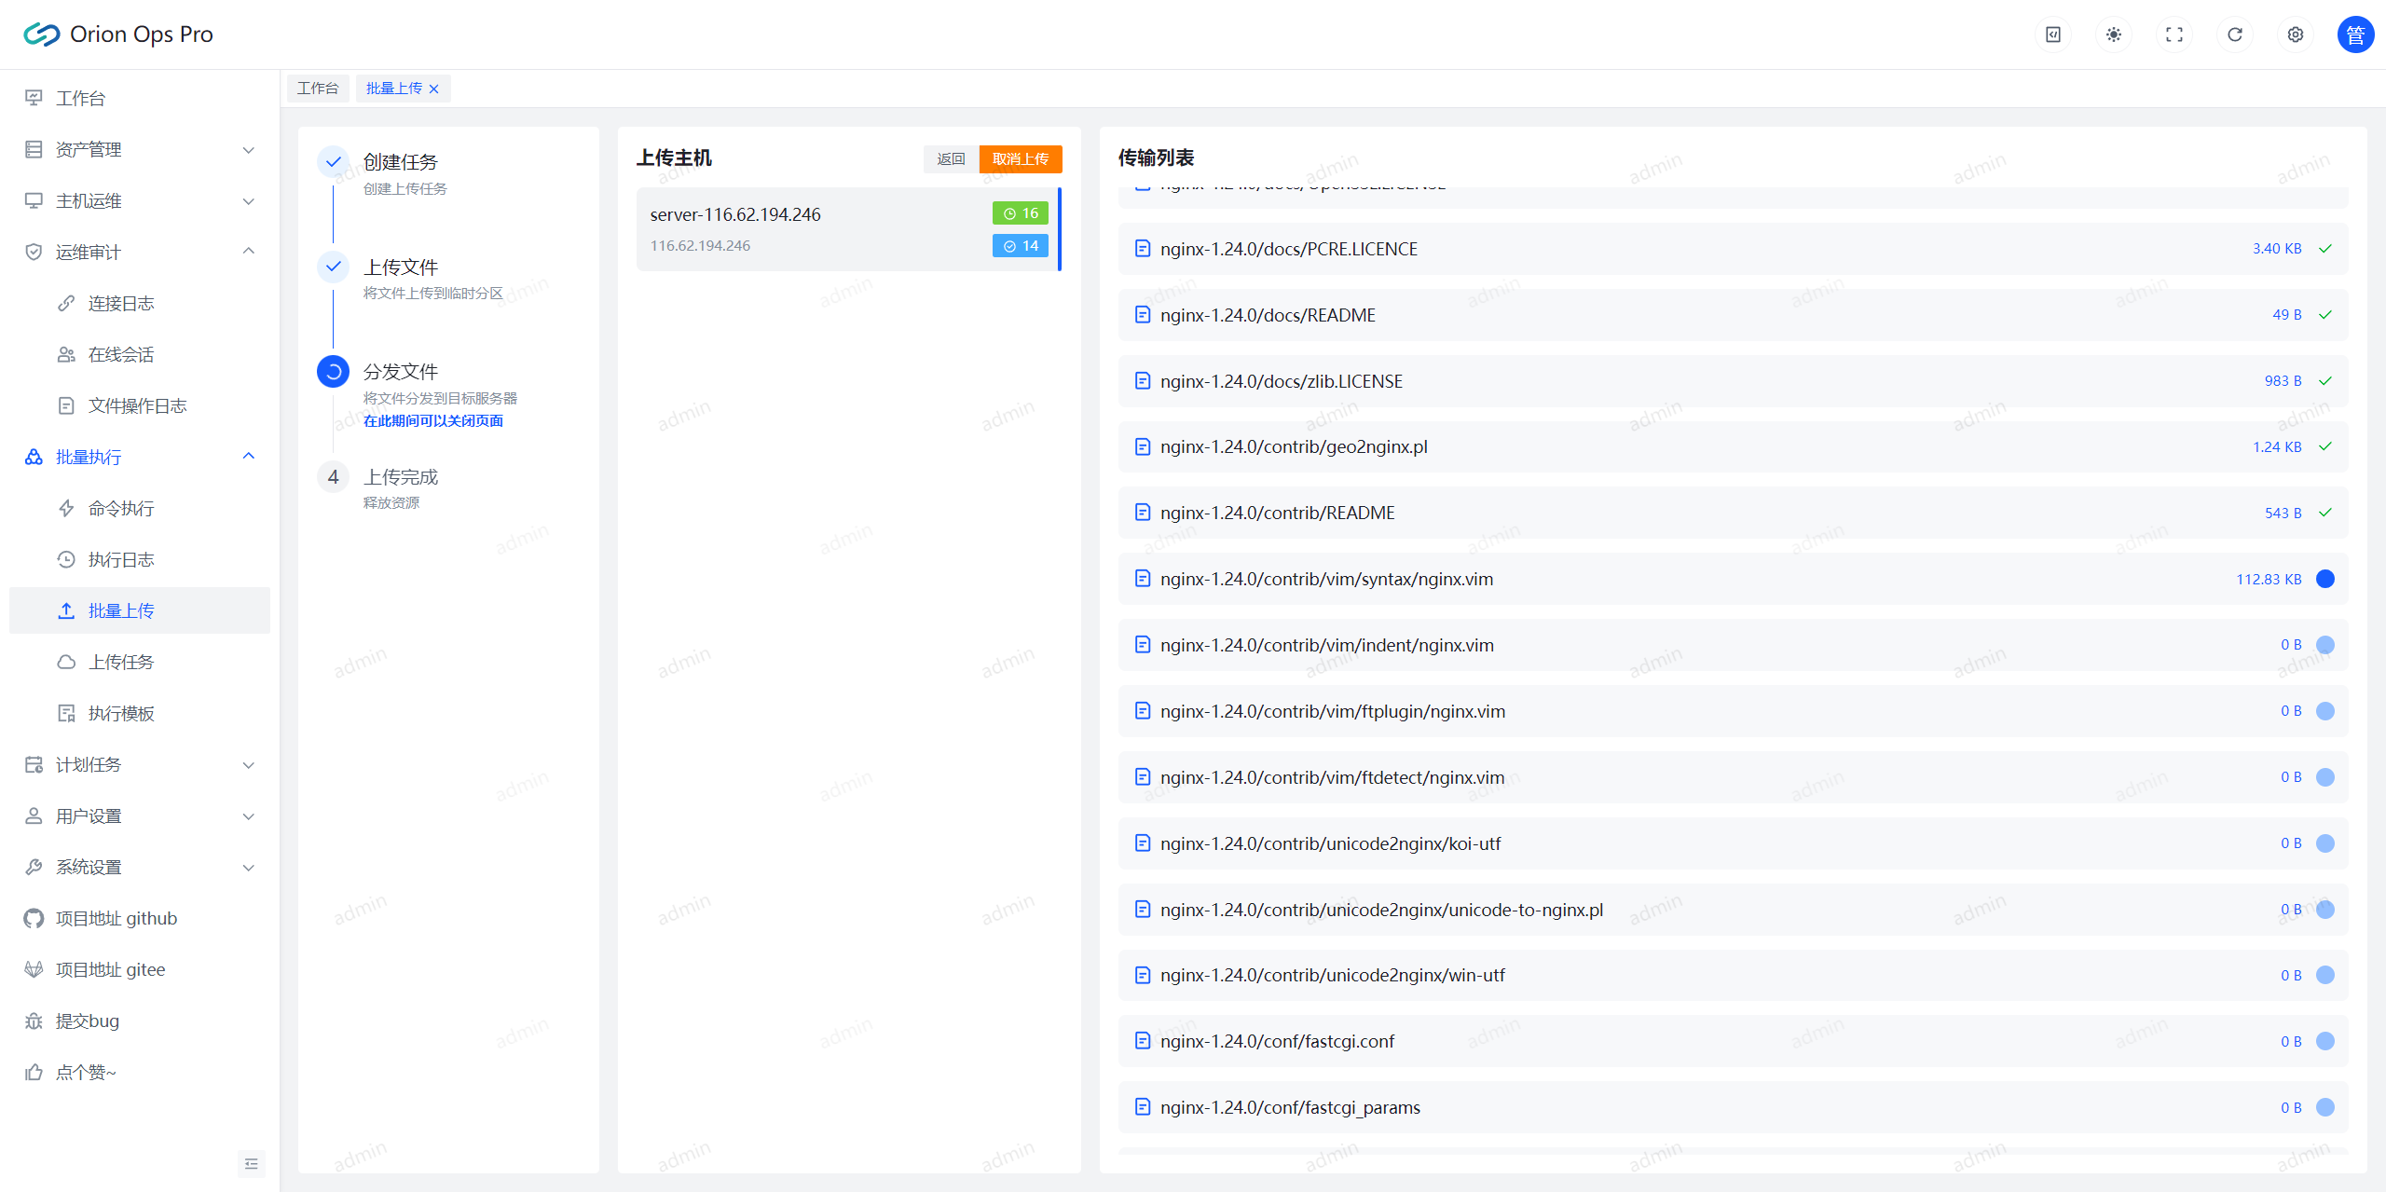Enter fullscreen mode via header icon
This screenshot has height=1192, width=2386.
point(2173,34)
